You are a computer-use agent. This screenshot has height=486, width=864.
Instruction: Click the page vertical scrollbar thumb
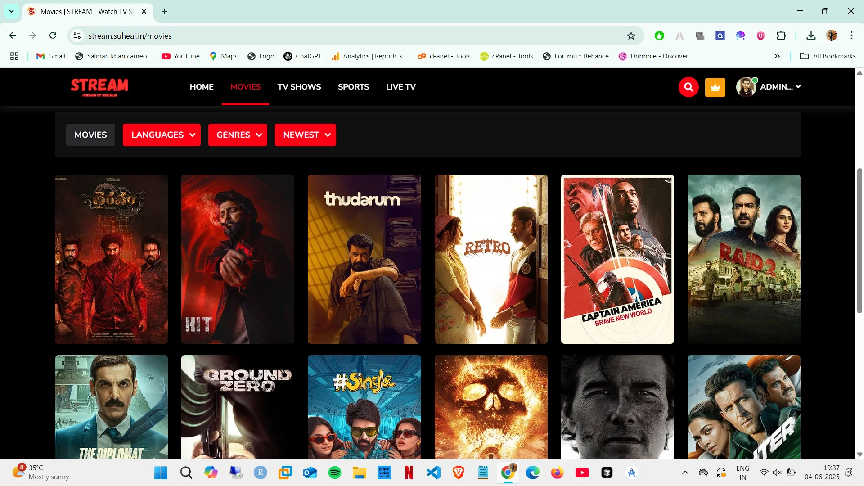(x=859, y=241)
